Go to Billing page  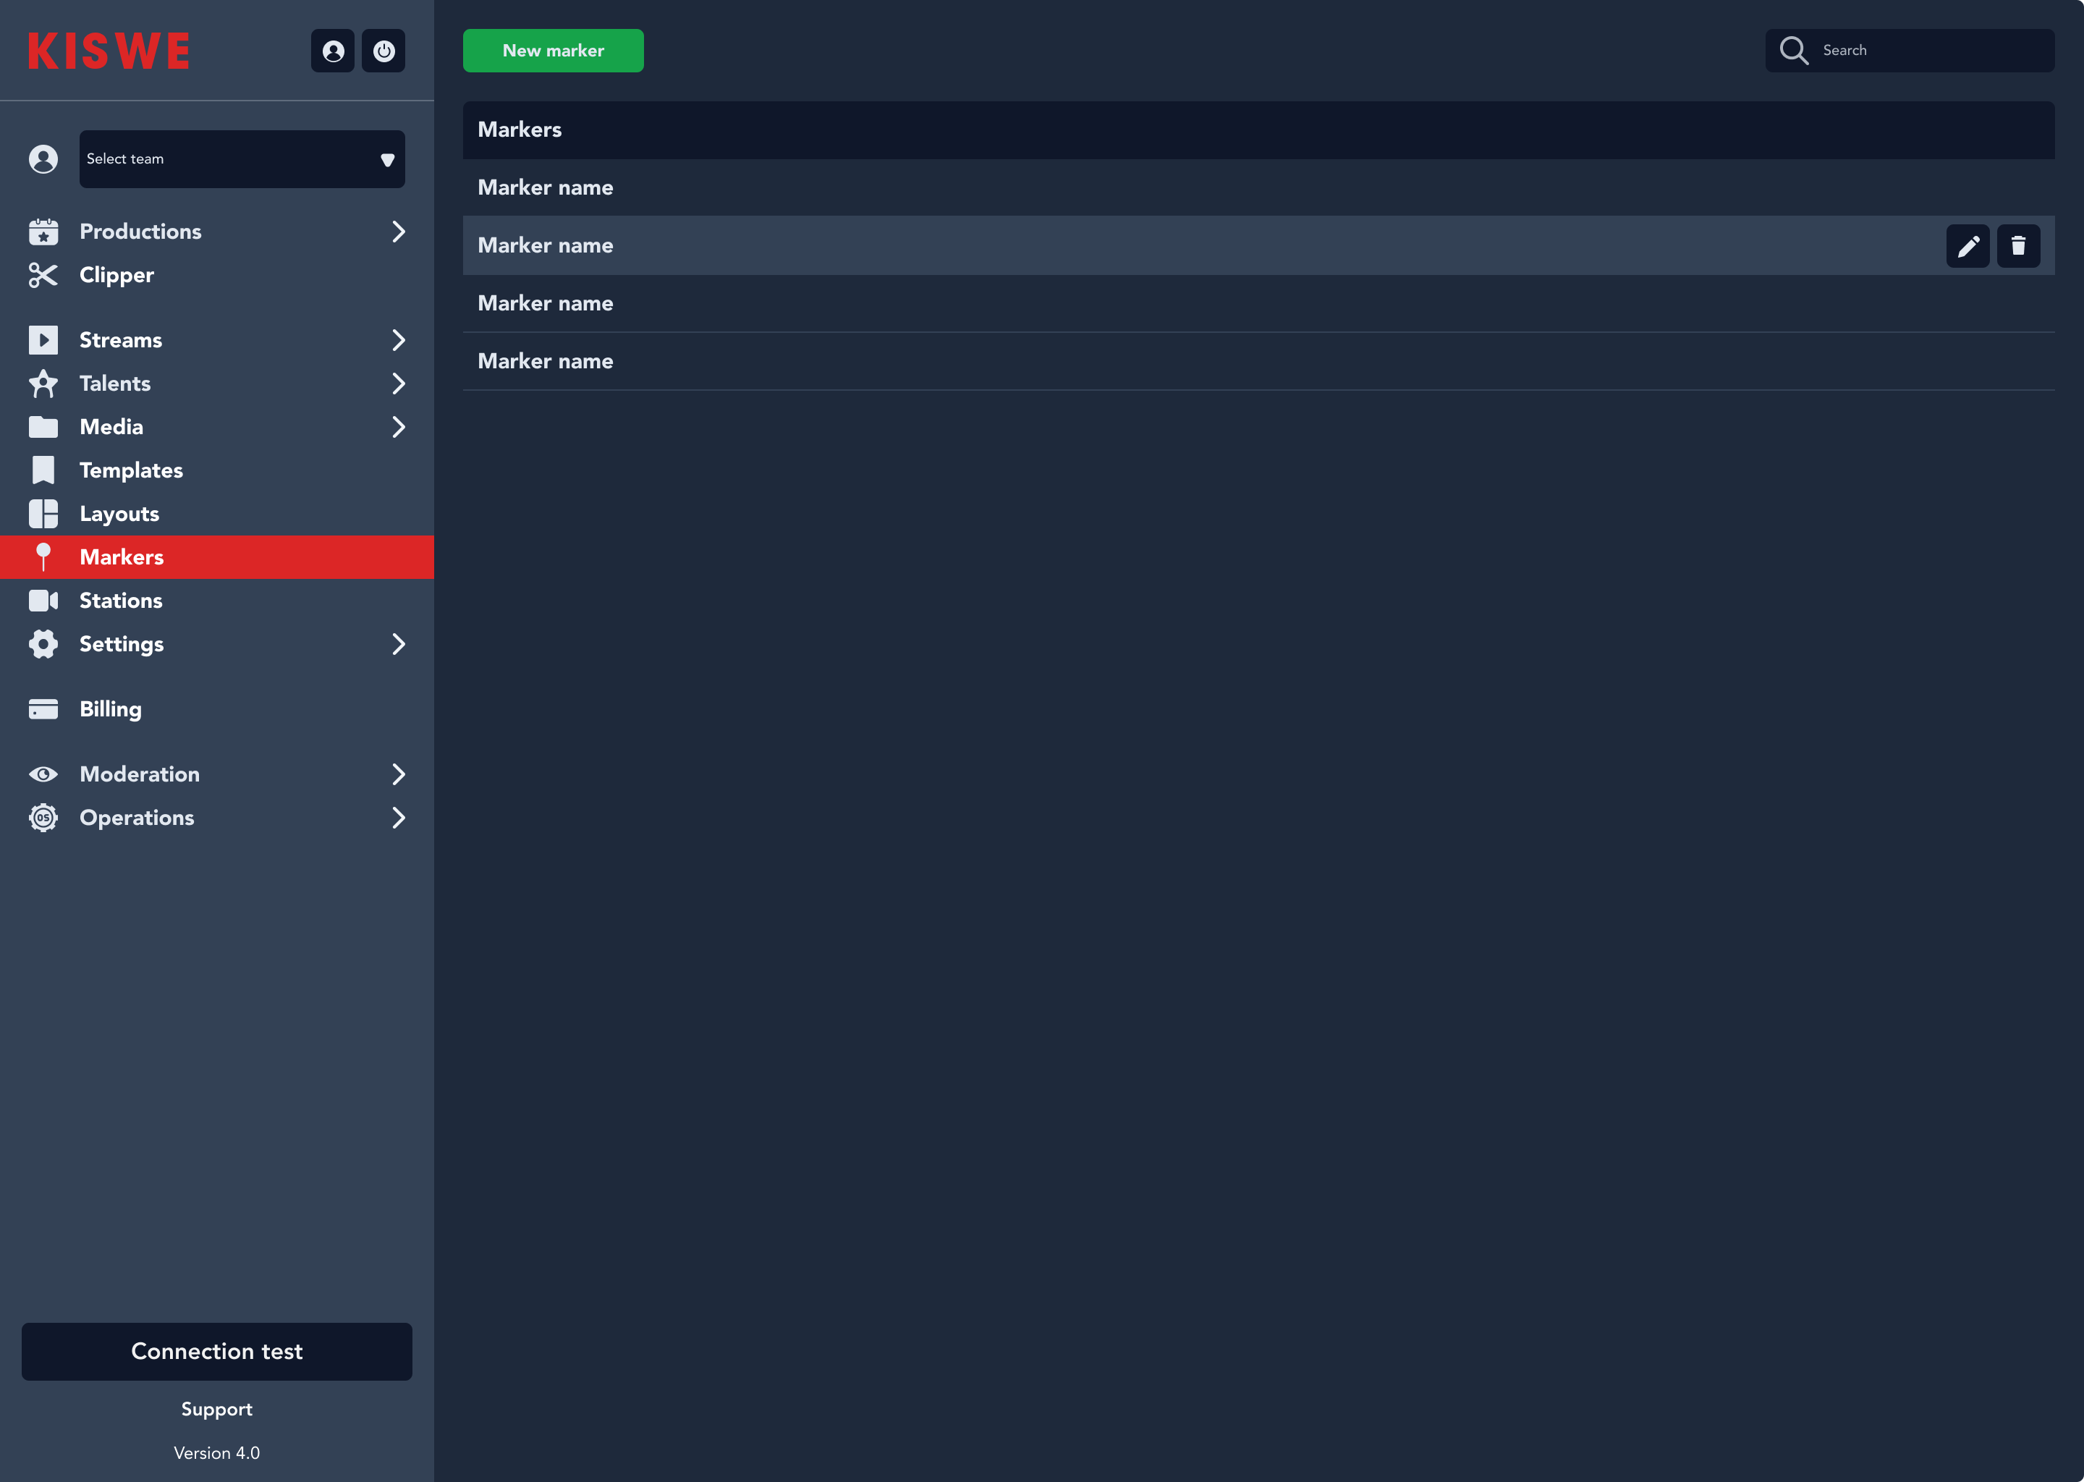click(111, 710)
